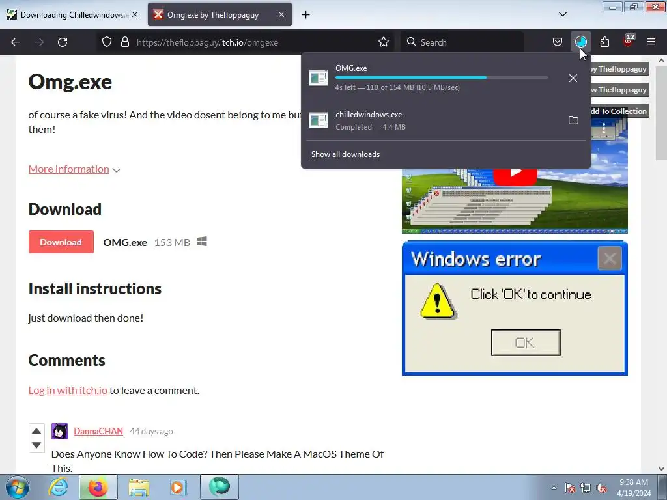Expand More information section
The height and width of the screenshot is (500, 667).
pos(74,169)
